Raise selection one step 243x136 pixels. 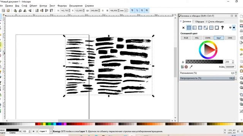tap(46, 11)
